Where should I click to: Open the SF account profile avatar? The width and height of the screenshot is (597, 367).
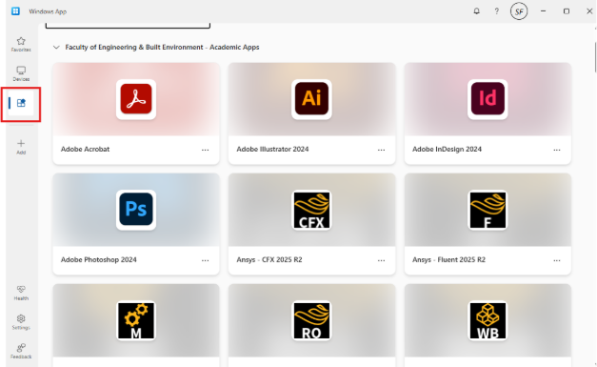pyautogui.click(x=519, y=11)
